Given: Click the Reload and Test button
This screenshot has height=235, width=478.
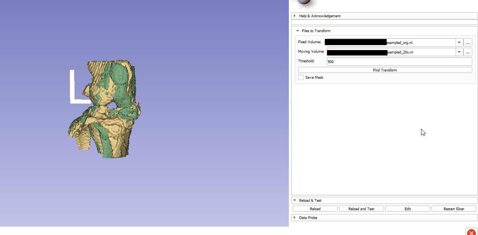Looking at the screenshot, I should pyautogui.click(x=361, y=209).
